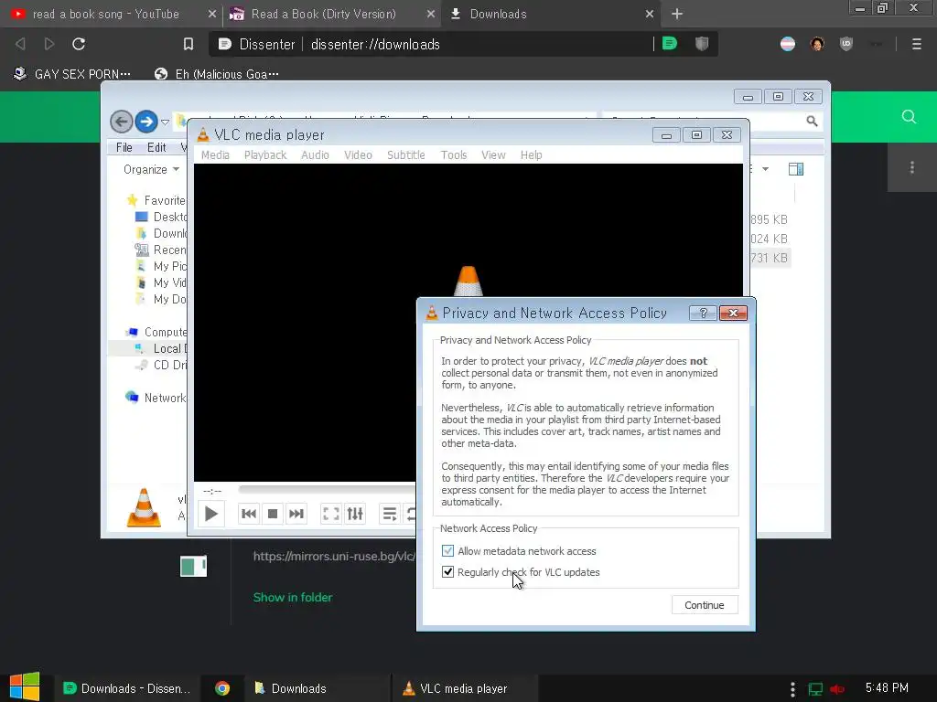
Task: Click VLC next track button
Action: 296,514
